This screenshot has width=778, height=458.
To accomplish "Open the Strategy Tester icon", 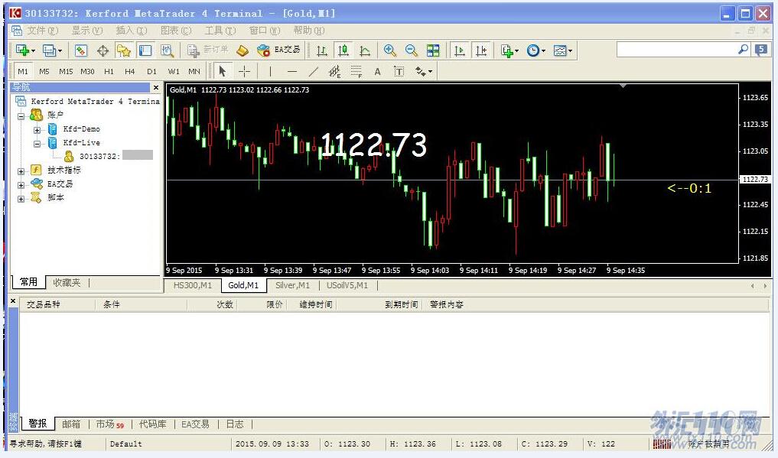I will pyautogui.click(x=168, y=50).
